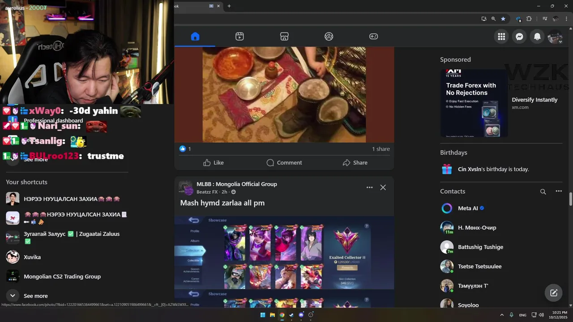Show hidden system tray icons
The height and width of the screenshot is (322, 573).
click(x=502, y=315)
